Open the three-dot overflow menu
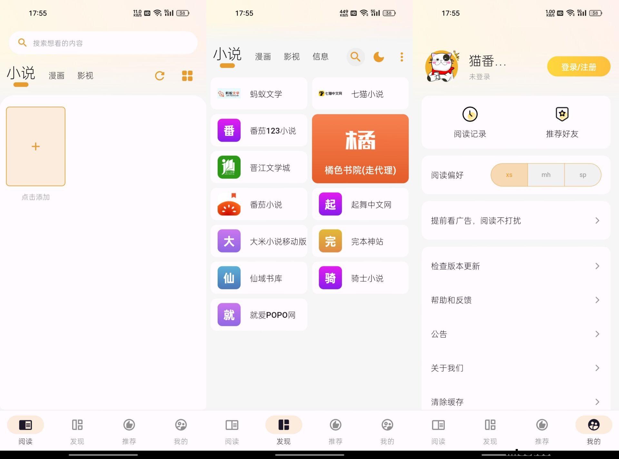 (x=402, y=57)
